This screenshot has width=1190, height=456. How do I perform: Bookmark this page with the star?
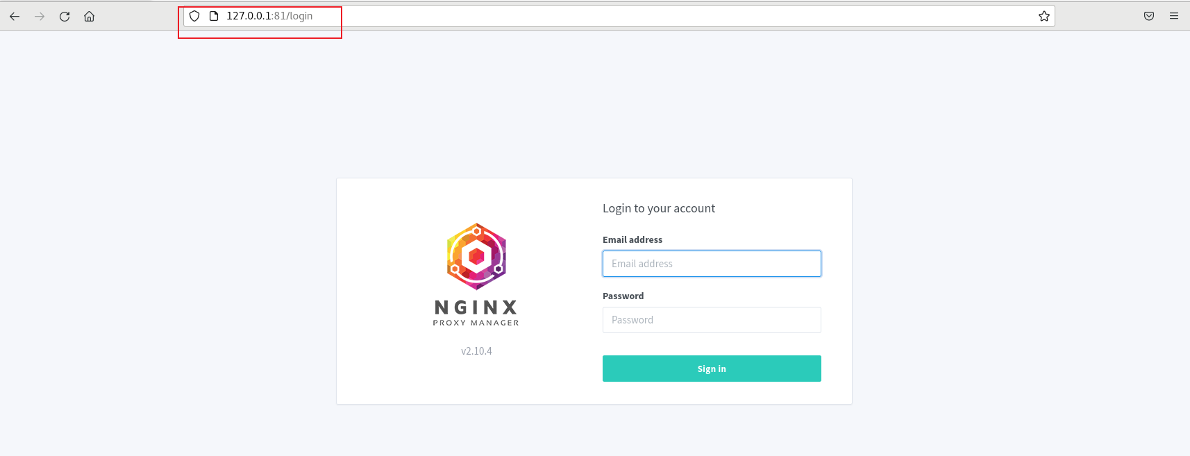click(x=1044, y=16)
